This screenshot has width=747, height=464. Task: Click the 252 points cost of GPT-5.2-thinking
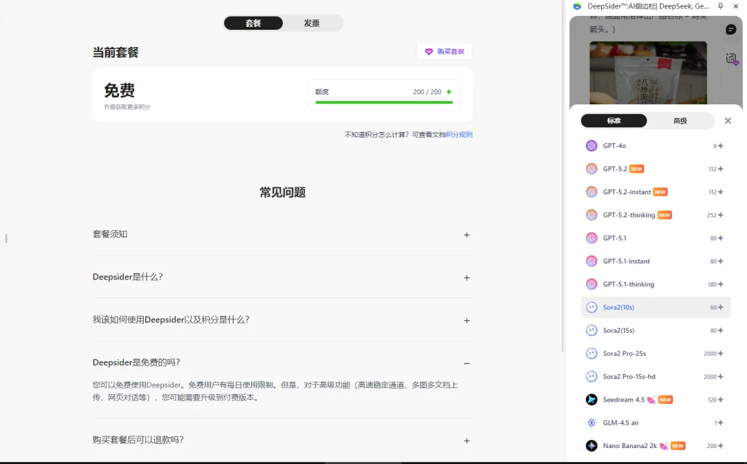click(714, 215)
